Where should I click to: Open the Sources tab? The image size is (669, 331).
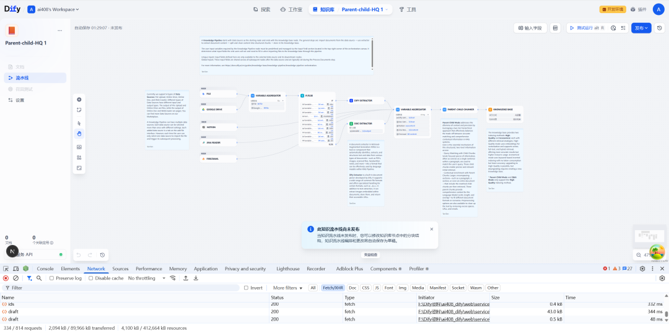pos(120,269)
